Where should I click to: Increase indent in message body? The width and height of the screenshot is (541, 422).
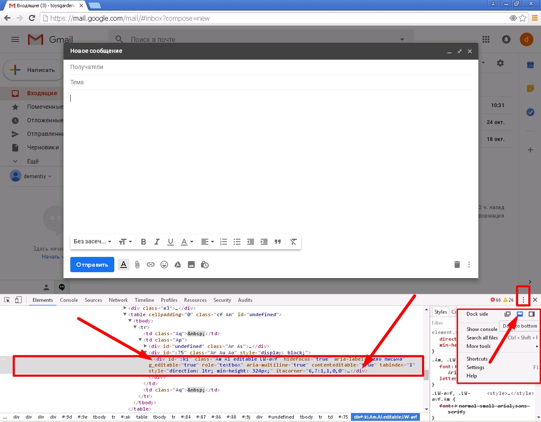point(264,242)
